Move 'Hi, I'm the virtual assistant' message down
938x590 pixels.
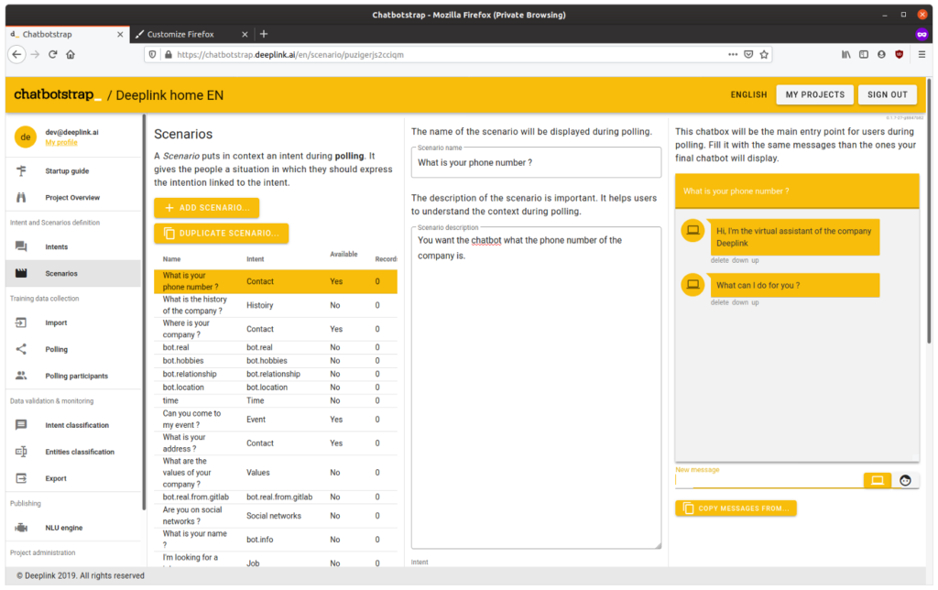click(740, 260)
